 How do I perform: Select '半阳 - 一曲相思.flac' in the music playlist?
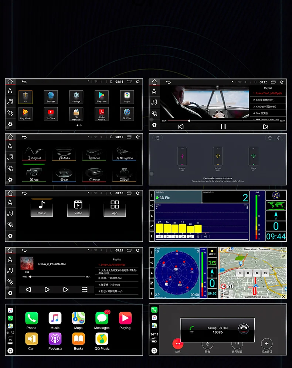click(x=117, y=278)
